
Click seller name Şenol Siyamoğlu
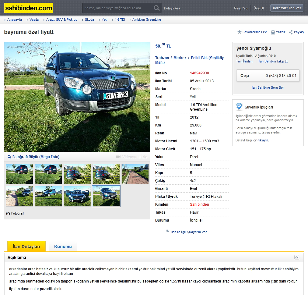pos(254,48)
